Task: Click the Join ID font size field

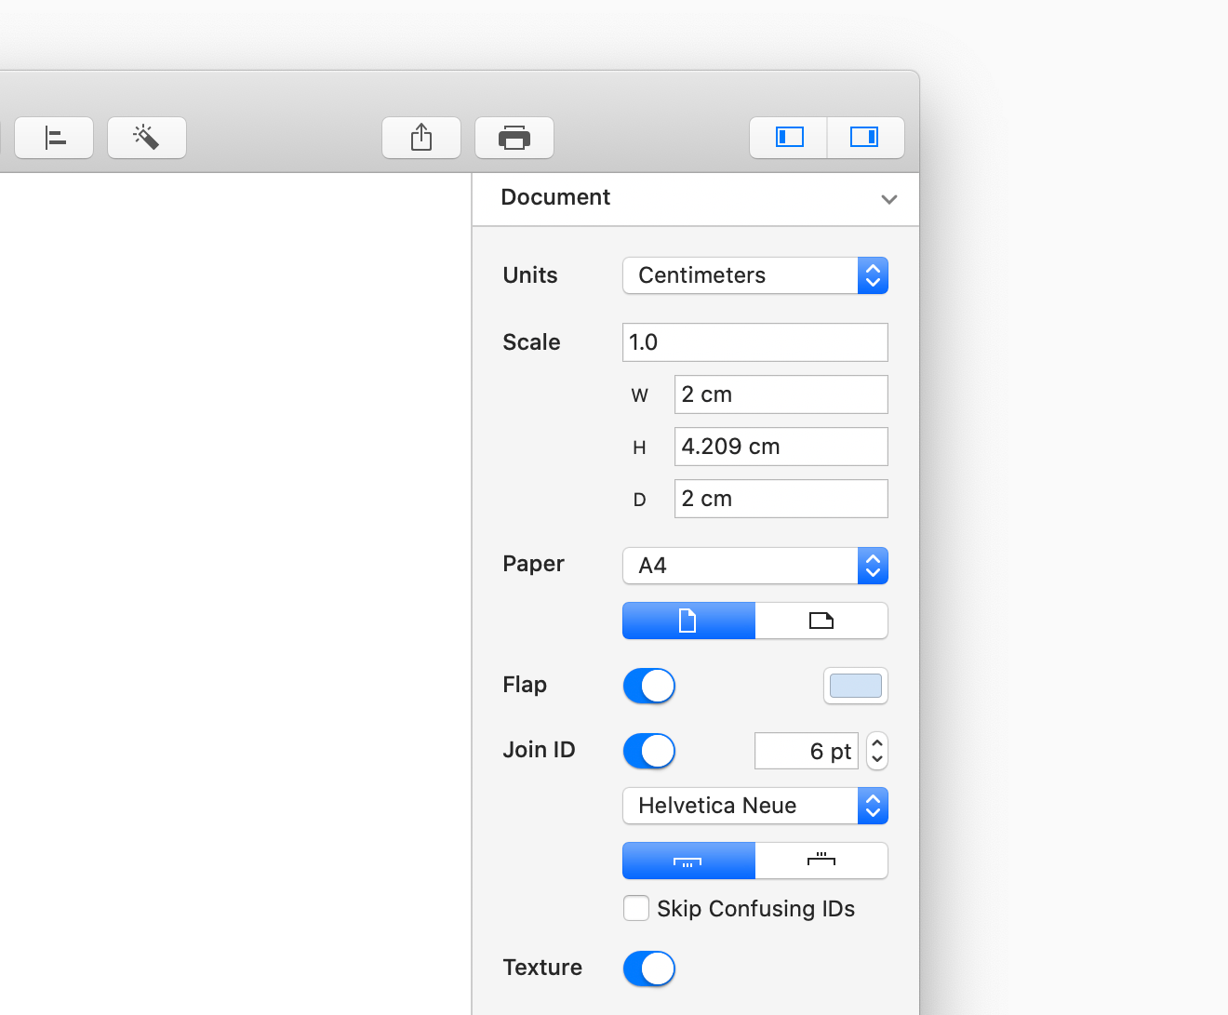Action: 807,751
